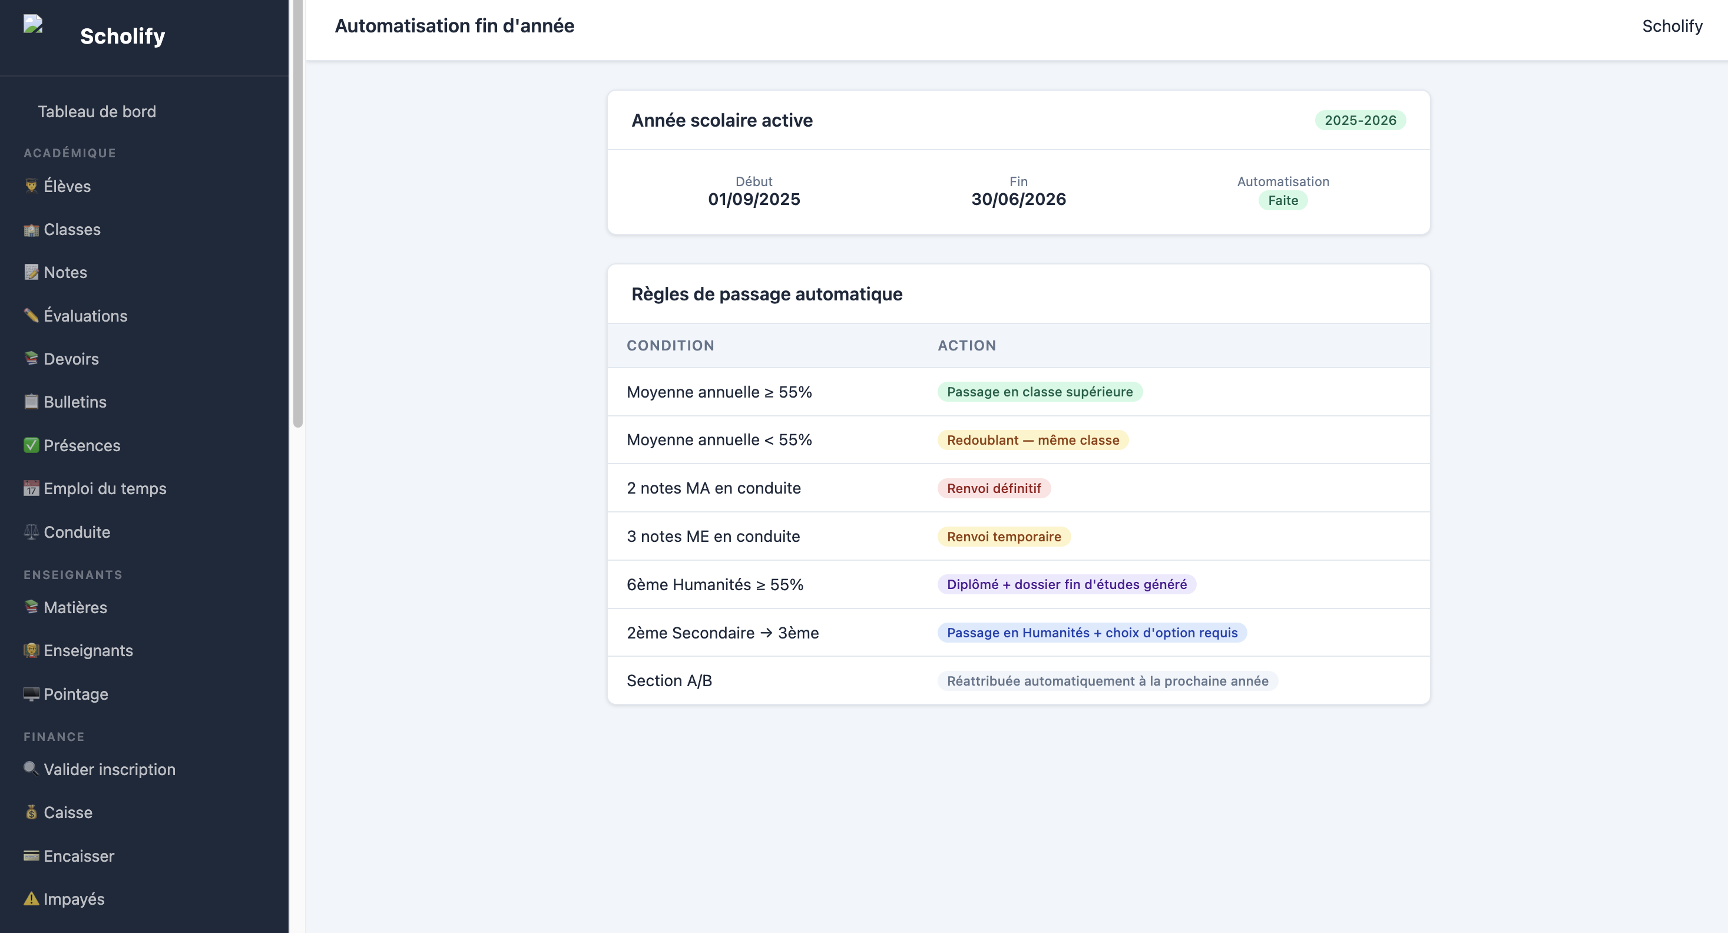
Task: Click the Scholify label in top header
Action: pos(1671,25)
